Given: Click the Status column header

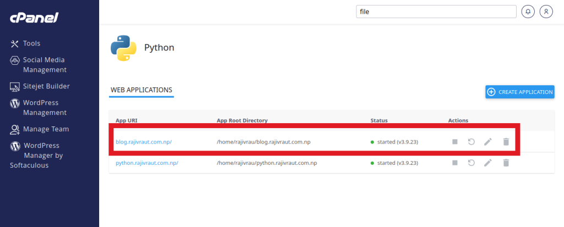Looking at the screenshot, I should pos(379,120).
